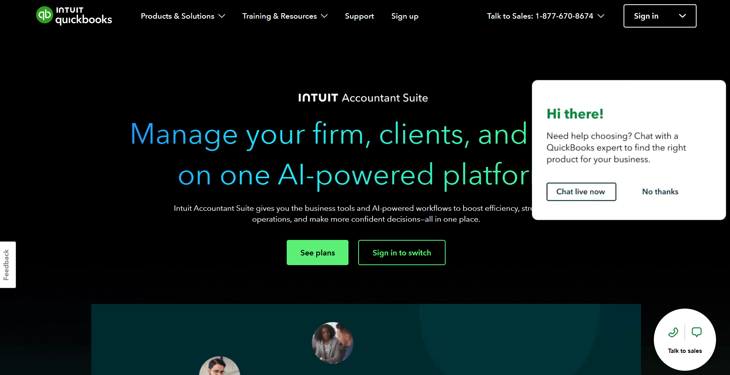Click the Sign in button text
The width and height of the screenshot is (730, 375).
[x=646, y=16]
